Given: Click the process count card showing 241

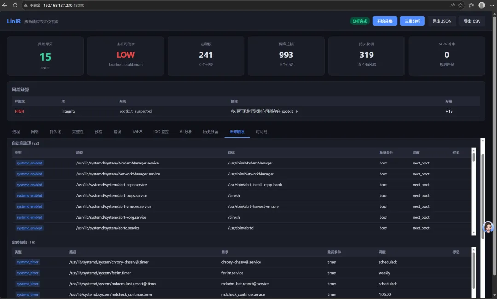Looking at the screenshot, I should tap(206, 56).
